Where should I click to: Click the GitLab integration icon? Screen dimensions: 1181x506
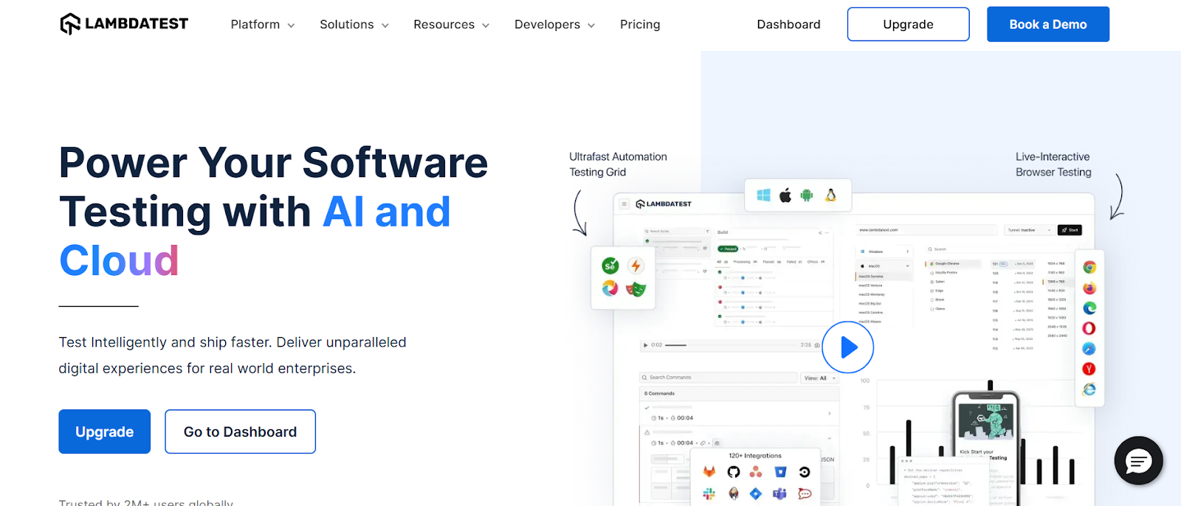pos(709,472)
